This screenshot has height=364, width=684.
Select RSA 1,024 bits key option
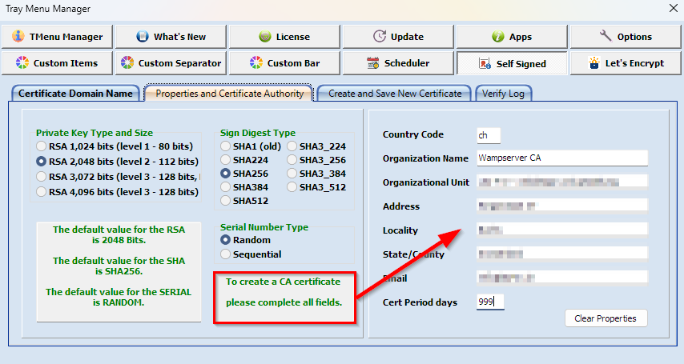[x=42, y=146]
